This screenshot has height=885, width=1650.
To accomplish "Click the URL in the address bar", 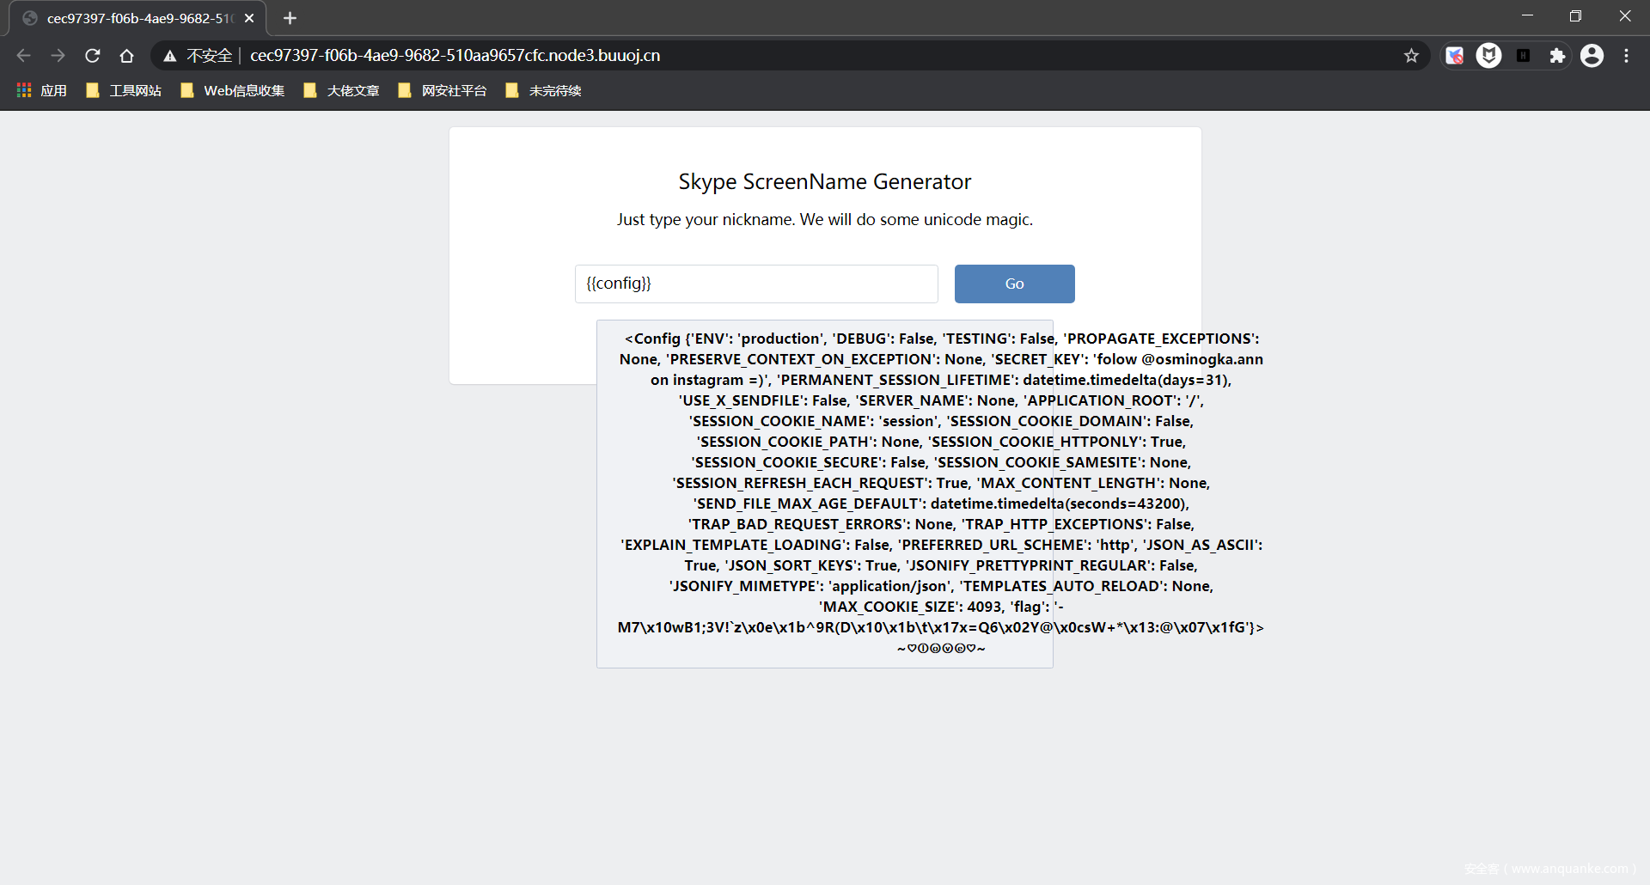I will [455, 56].
